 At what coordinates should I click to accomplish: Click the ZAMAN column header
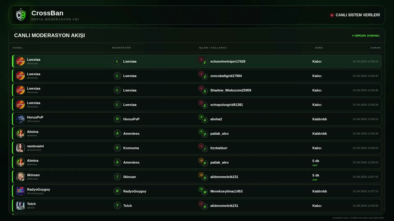[x=375, y=48]
